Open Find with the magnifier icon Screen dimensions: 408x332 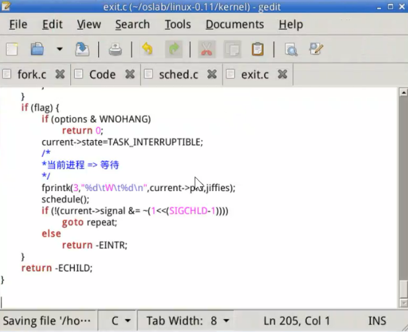tap(290, 49)
